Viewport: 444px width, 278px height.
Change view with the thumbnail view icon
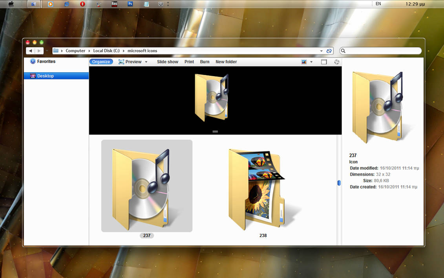coord(304,62)
